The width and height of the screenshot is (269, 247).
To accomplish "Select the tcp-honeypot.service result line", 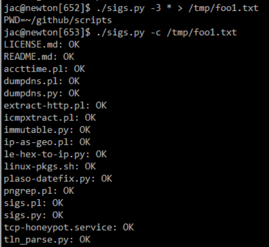I will (x=69, y=227).
